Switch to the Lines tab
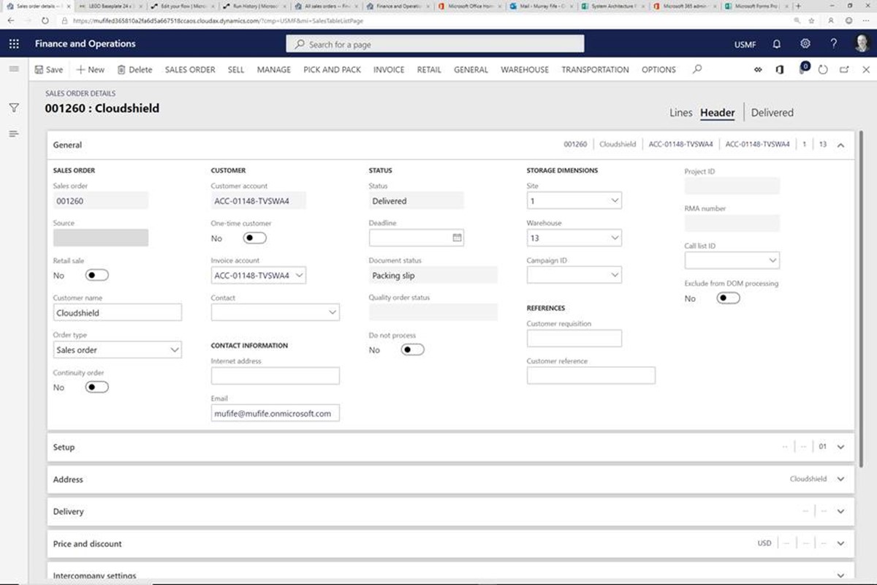 point(680,113)
